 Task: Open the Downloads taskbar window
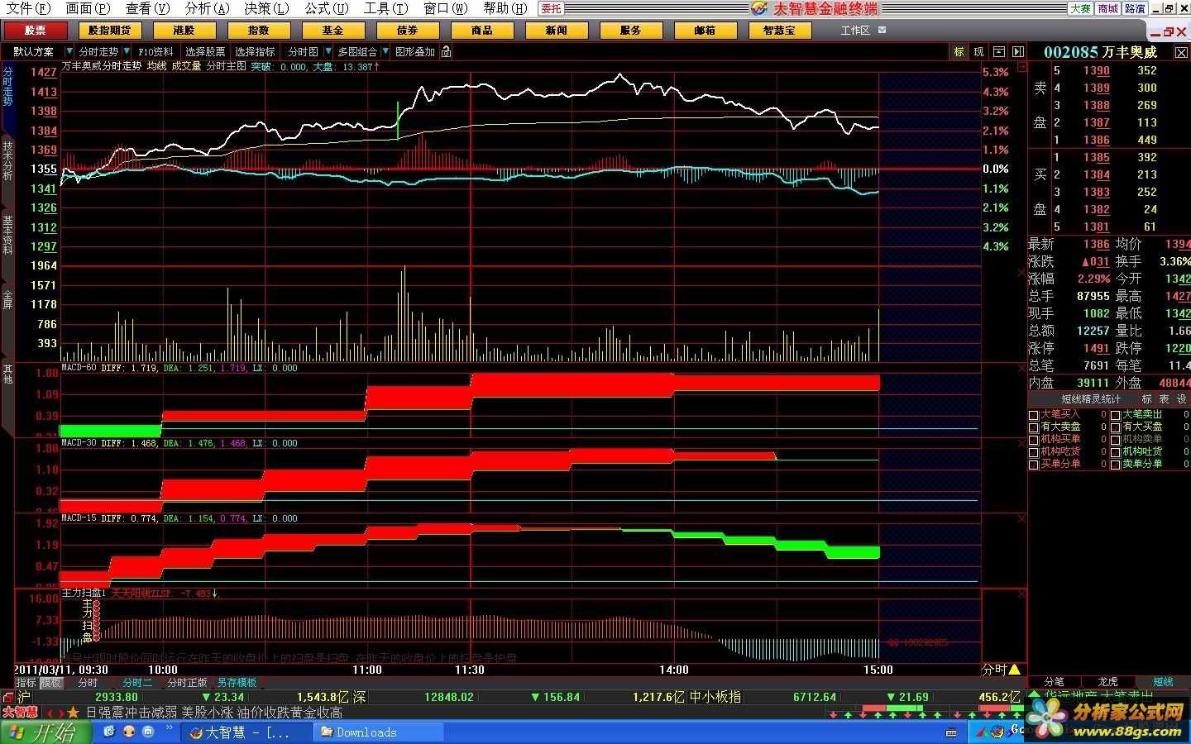point(380,732)
